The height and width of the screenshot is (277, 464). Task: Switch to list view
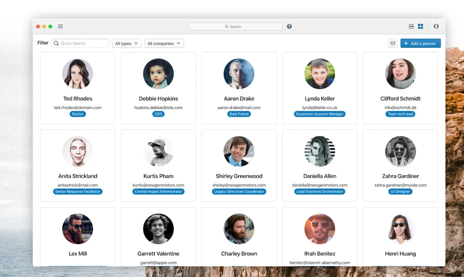coord(411,26)
